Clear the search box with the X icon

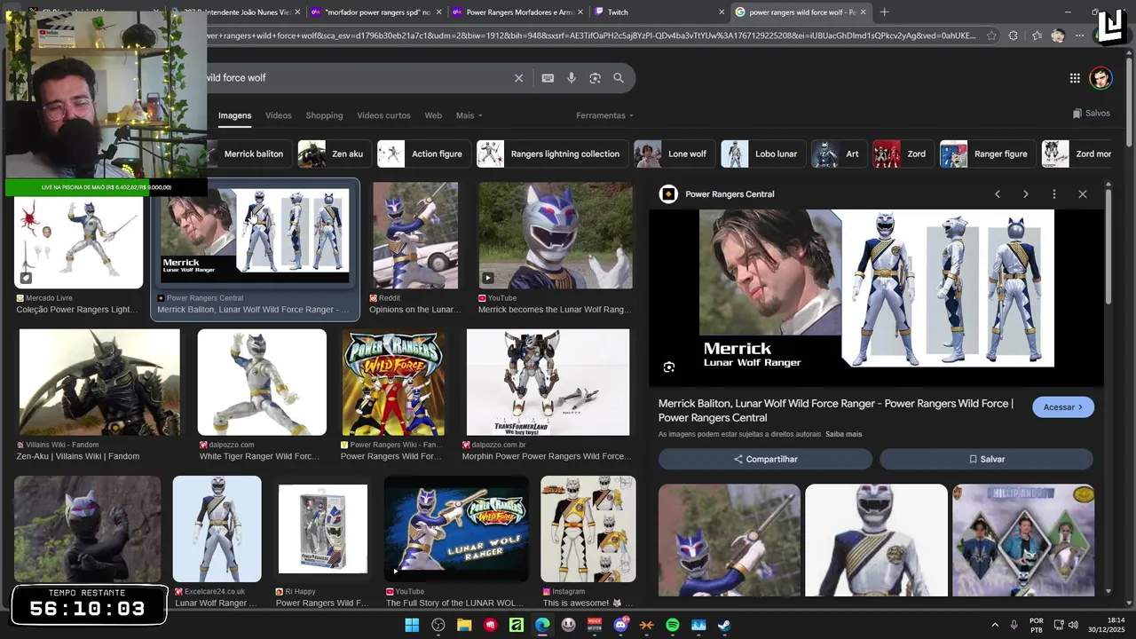tap(519, 78)
